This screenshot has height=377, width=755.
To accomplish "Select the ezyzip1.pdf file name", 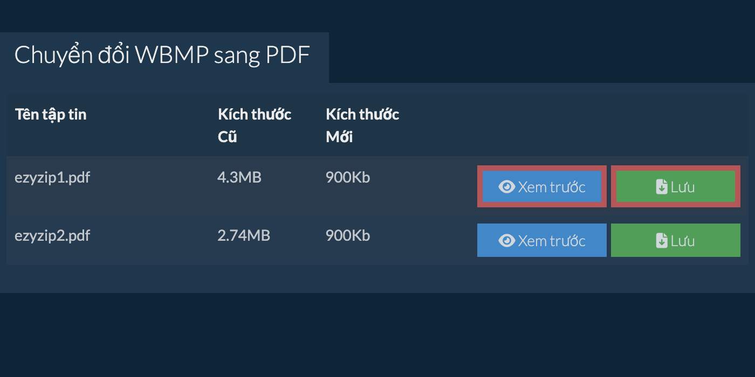I will click(x=52, y=178).
